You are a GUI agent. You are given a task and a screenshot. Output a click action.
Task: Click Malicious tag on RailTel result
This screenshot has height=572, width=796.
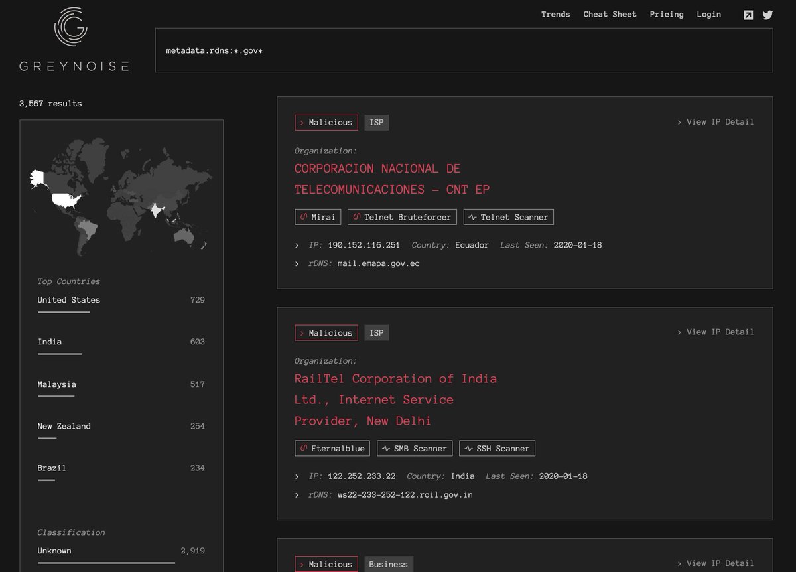click(x=326, y=333)
